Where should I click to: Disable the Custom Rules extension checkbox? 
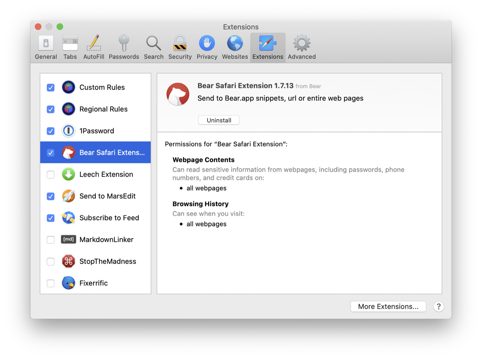[x=50, y=87]
